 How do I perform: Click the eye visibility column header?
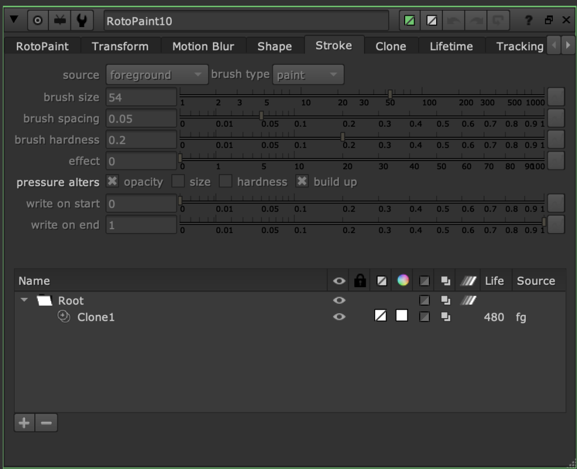point(339,281)
